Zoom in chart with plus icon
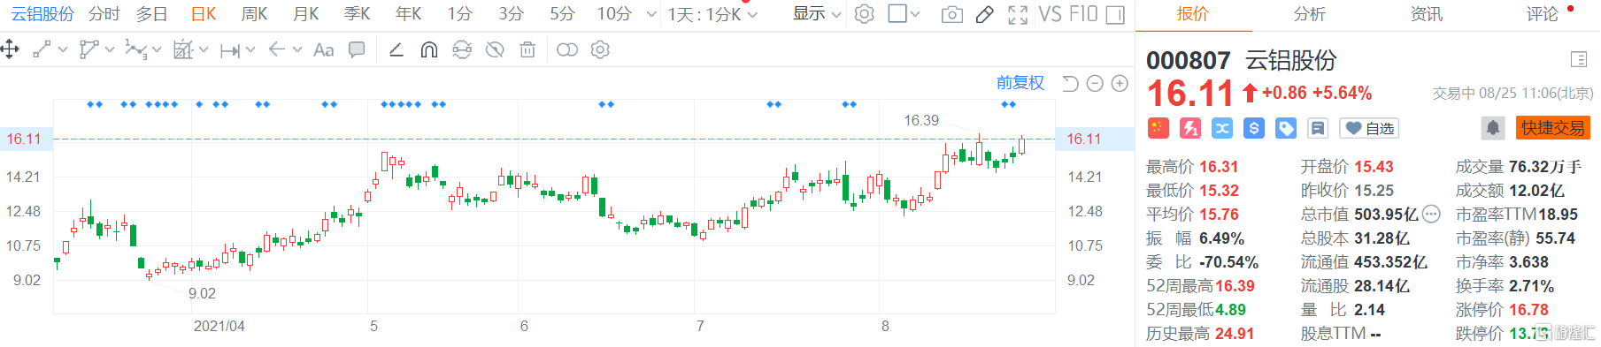 tap(1120, 83)
